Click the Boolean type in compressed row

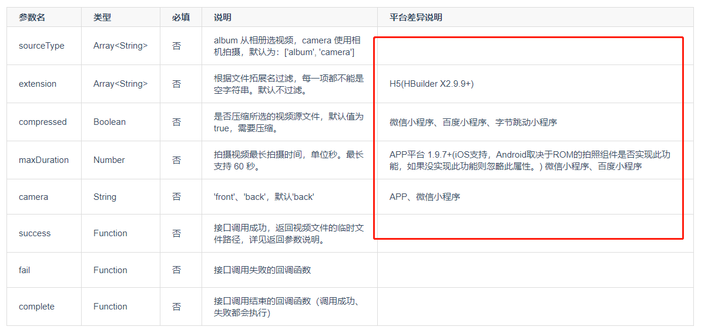(109, 122)
